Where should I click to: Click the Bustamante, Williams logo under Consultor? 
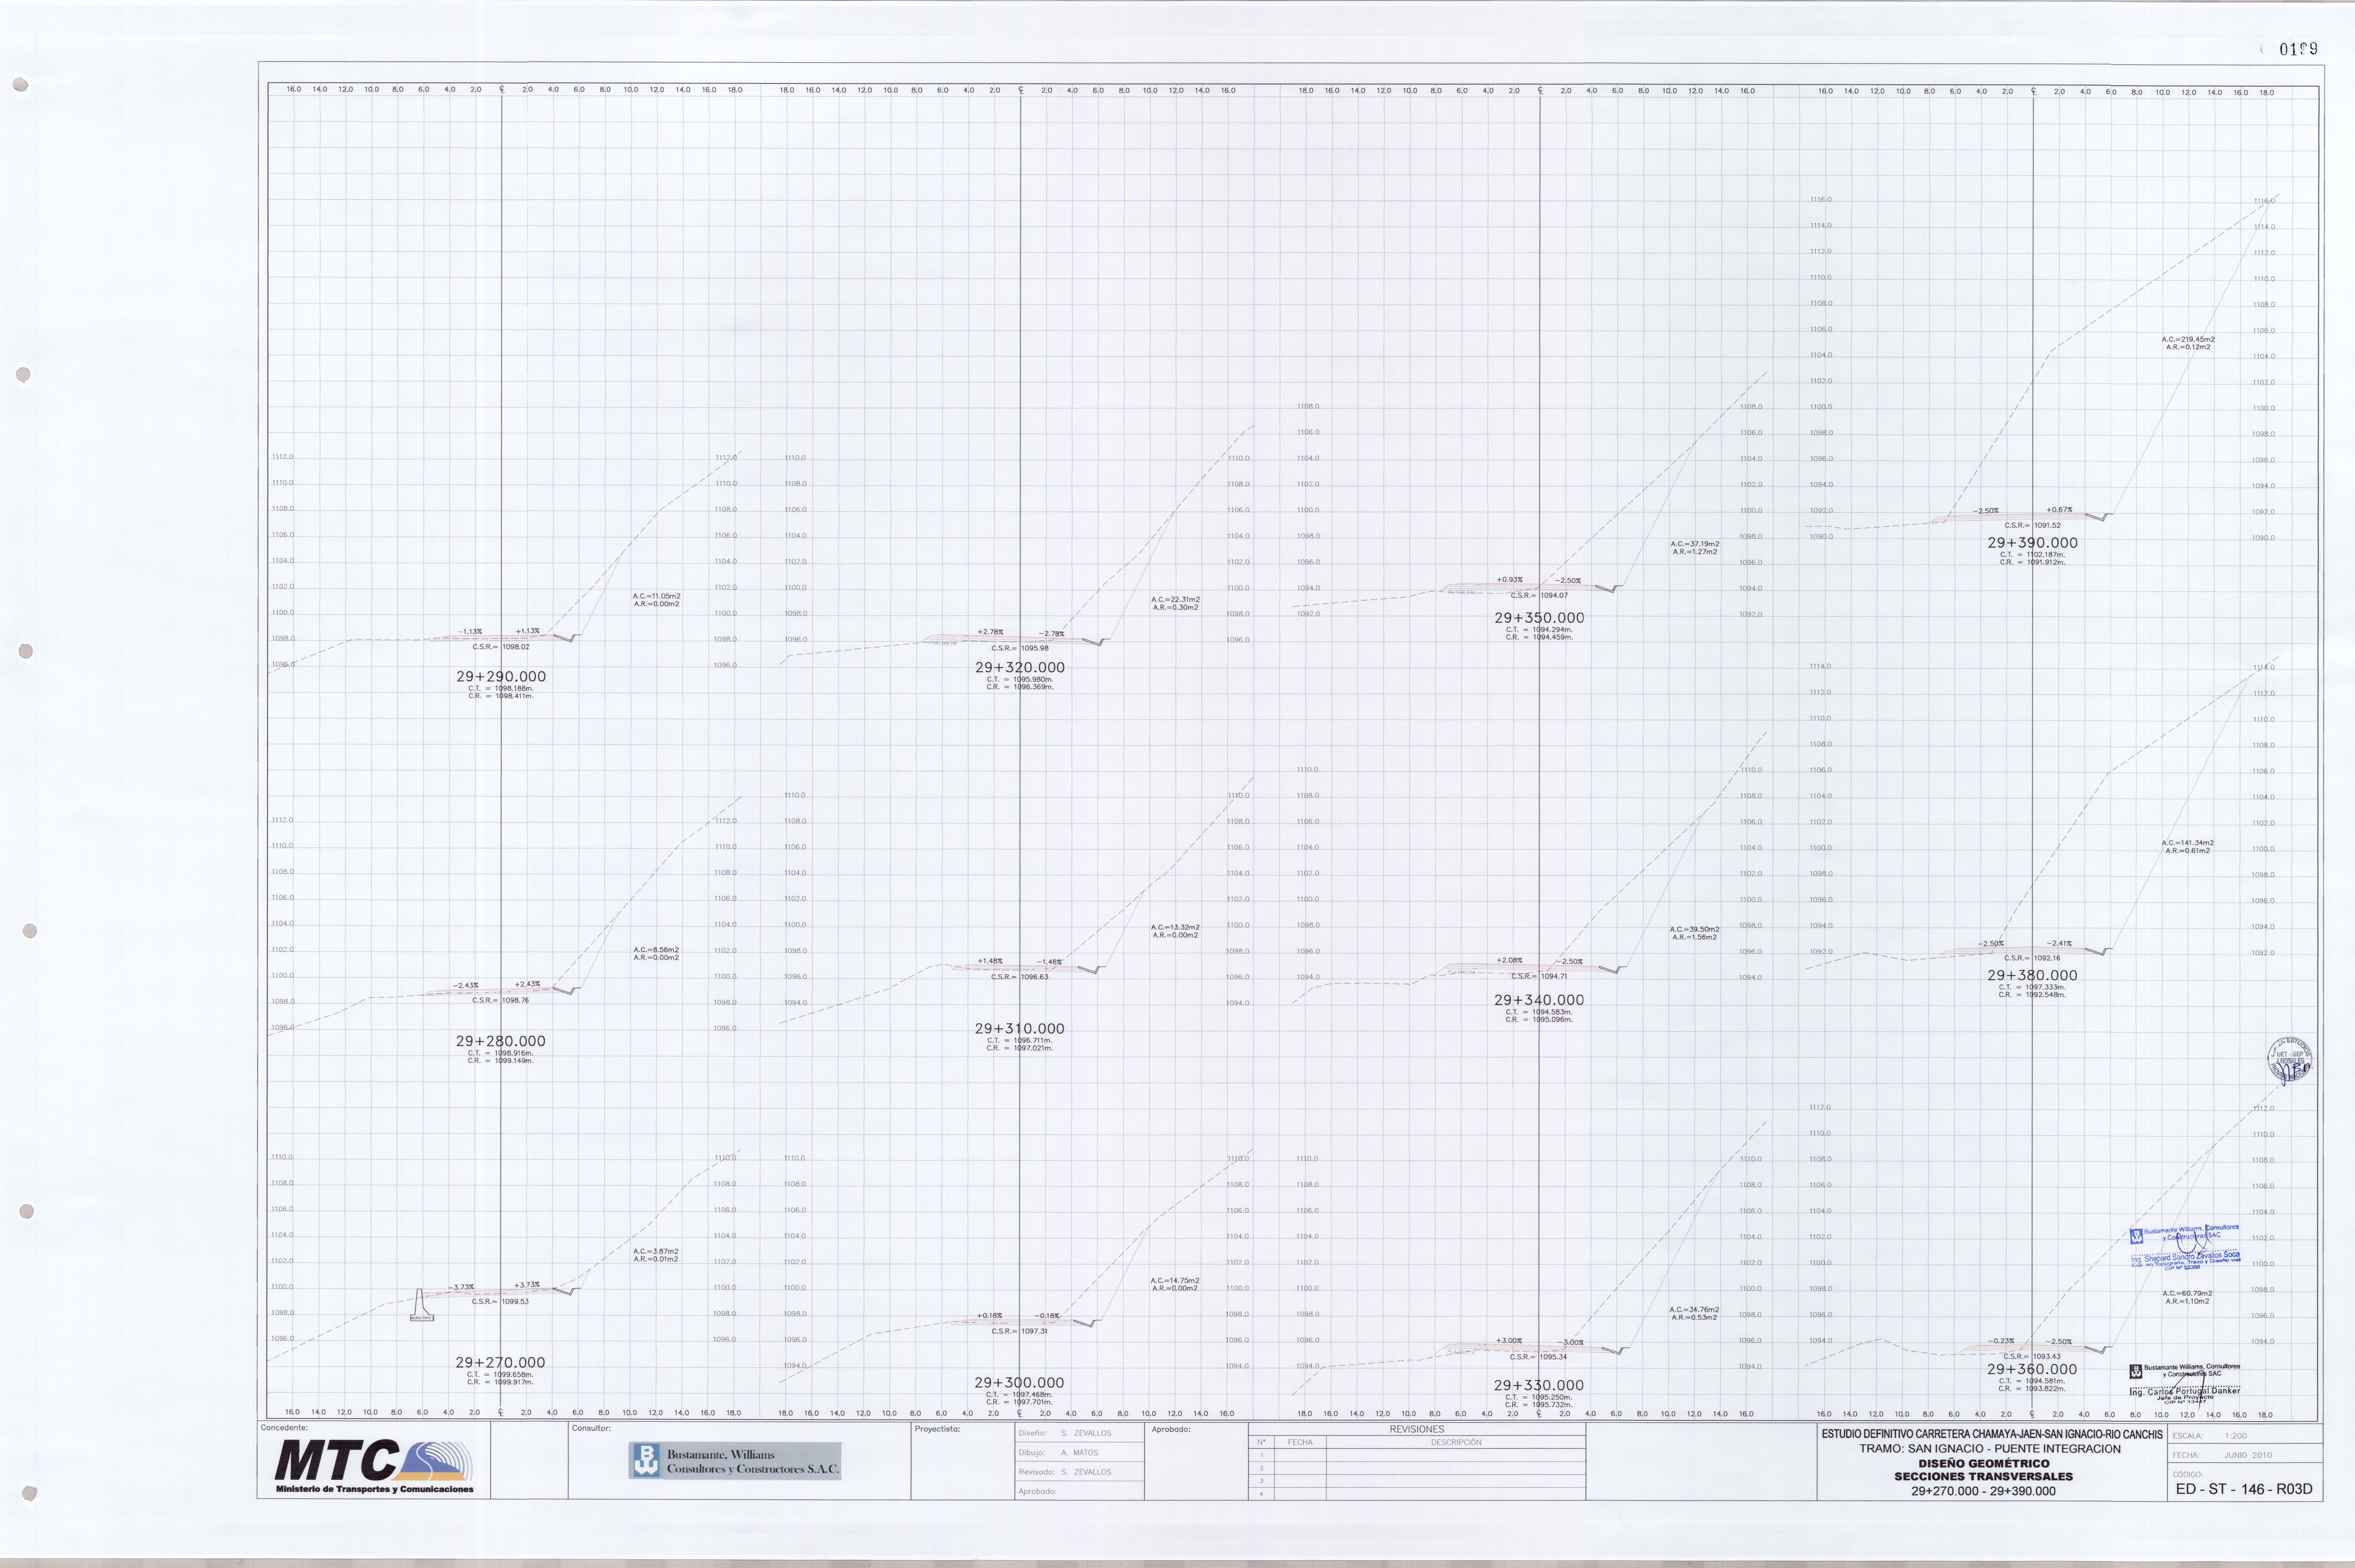pyautogui.click(x=734, y=1461)
